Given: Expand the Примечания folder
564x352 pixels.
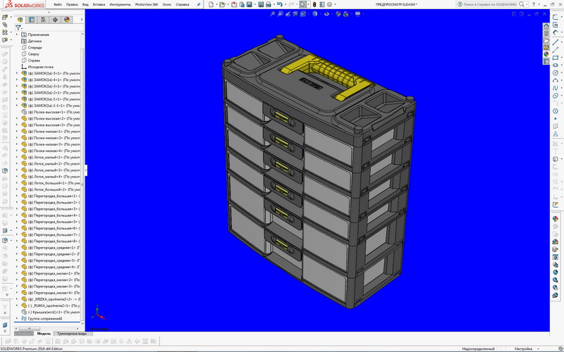Looking at the screenshot, I should point(16,34).
